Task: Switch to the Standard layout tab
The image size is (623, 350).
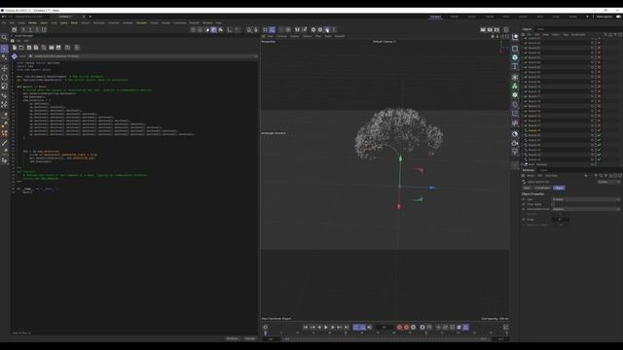Action: coord(435,17)
